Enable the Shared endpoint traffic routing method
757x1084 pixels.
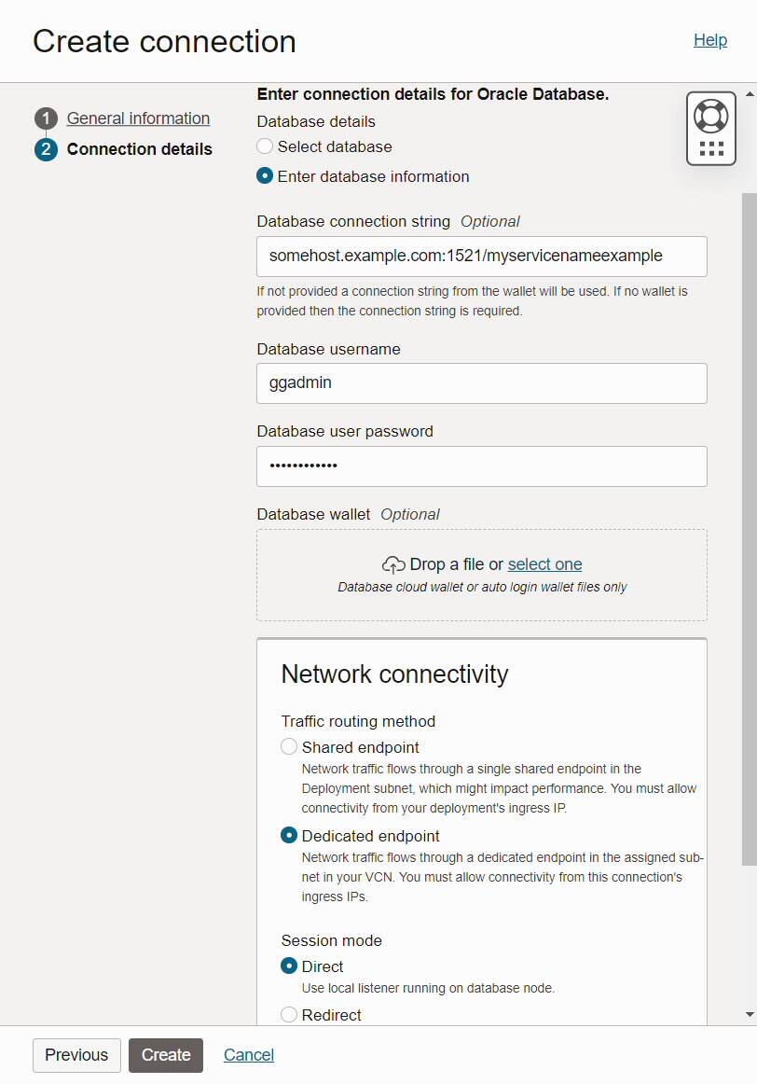[x=289, y=746]
